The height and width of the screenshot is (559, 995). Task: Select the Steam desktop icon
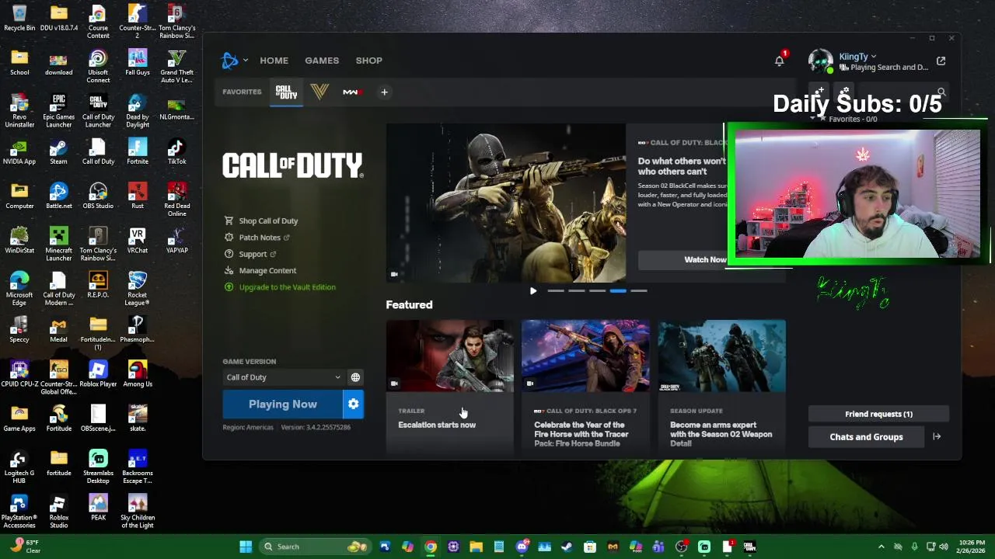[x=58, y=151]
